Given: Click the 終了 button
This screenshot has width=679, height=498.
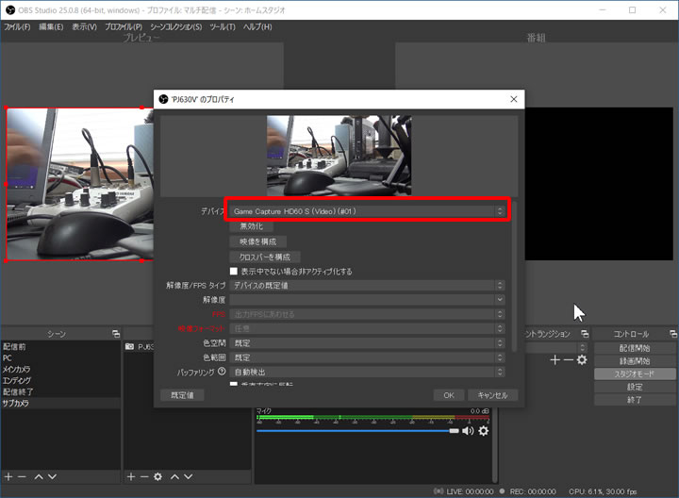Looking at the screenshot, I should [x=635, y=400].
